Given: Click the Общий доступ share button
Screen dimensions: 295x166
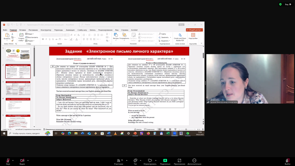Looking at the screenshot, I should (x=194, y=30).
